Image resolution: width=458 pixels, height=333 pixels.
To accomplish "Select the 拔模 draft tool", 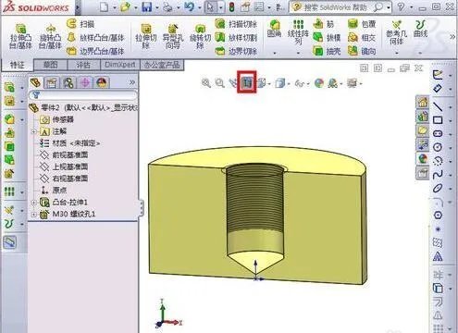I will [x=327, y=38].
